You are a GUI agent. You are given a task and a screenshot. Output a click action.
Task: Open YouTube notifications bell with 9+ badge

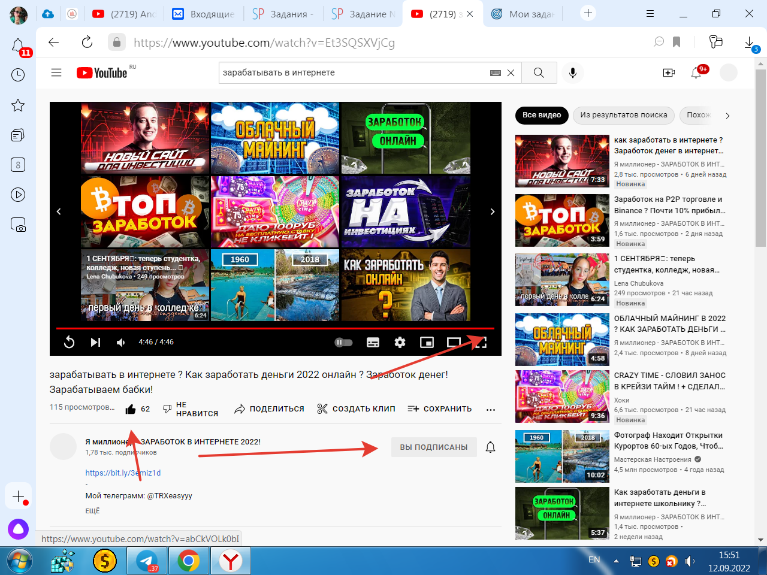697,72
